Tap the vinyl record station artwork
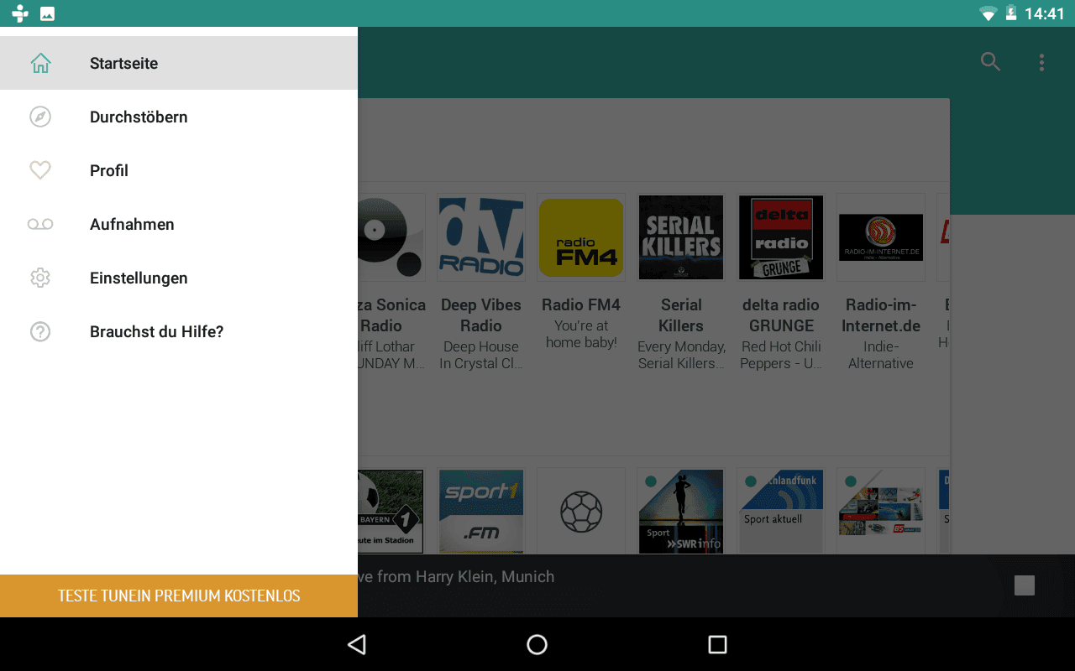Image resolution: width=1075 pixels, height=671 pixels. (x=391, y=237)
